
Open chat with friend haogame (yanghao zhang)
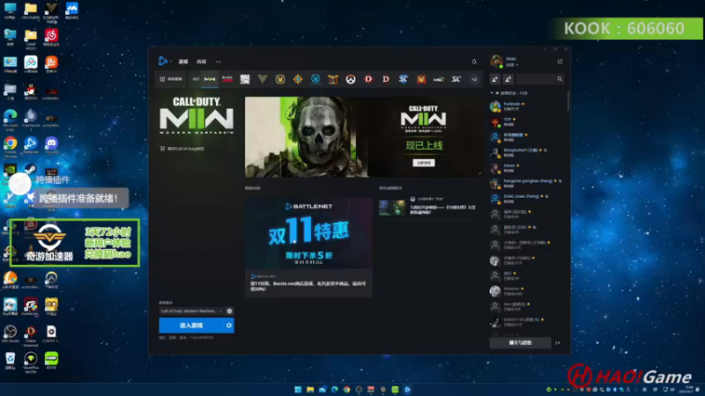(526, 183)
